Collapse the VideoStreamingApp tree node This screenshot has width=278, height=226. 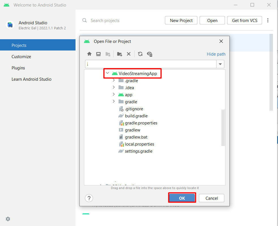pyautogui.click(x=107, y=73)
